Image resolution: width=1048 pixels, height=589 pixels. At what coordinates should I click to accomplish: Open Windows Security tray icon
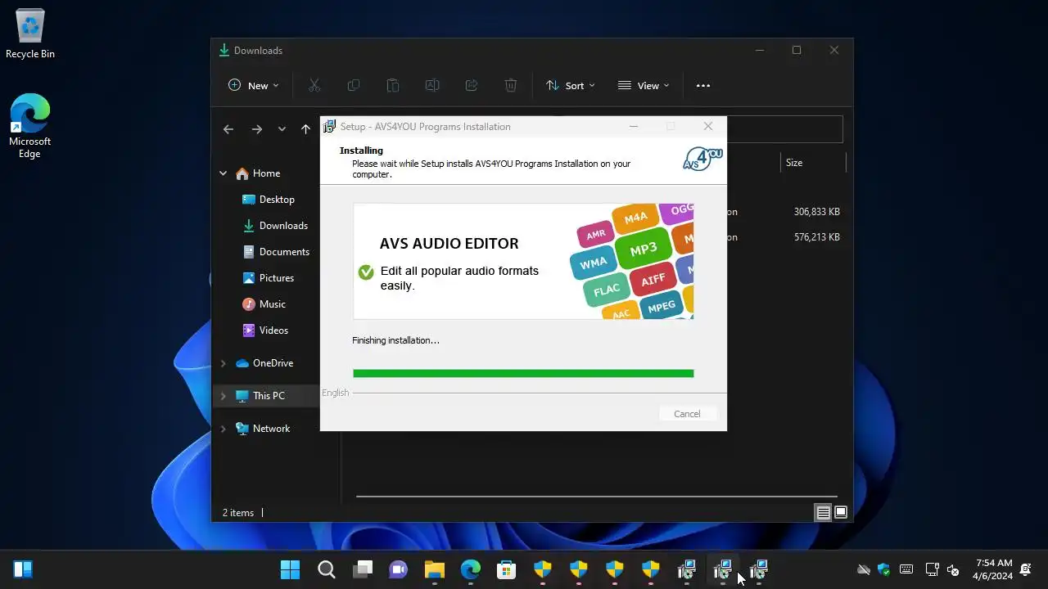[883, 569]
